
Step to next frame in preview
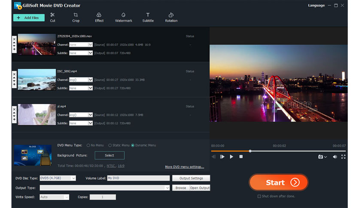(x=222, y=157)
